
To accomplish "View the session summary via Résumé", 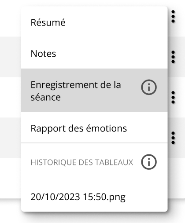I will tap(94, 22).
